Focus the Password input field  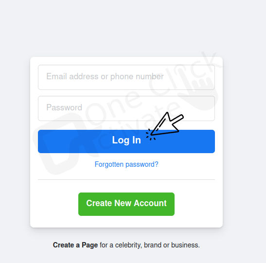point(126,108)
